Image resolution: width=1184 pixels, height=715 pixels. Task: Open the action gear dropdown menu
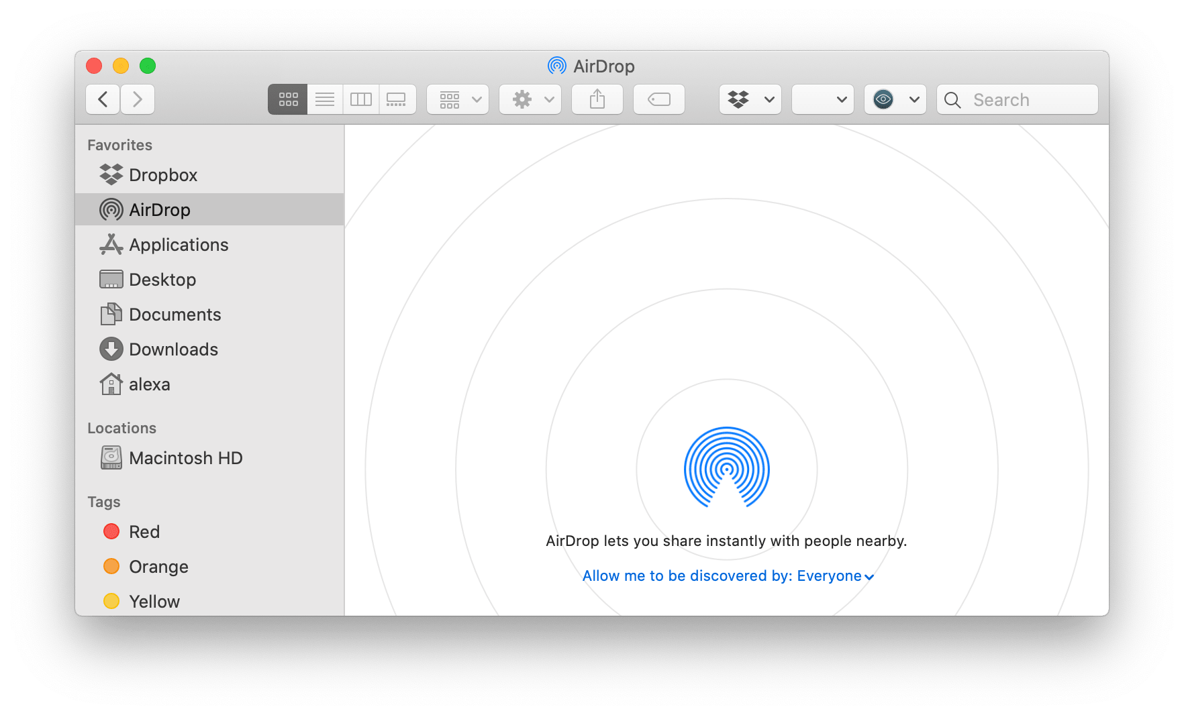(x=530, y=99)
